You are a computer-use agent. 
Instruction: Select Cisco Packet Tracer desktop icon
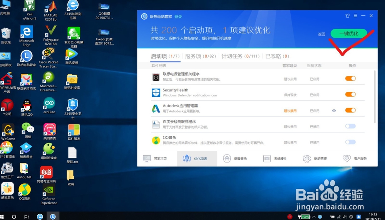[48, 58]
